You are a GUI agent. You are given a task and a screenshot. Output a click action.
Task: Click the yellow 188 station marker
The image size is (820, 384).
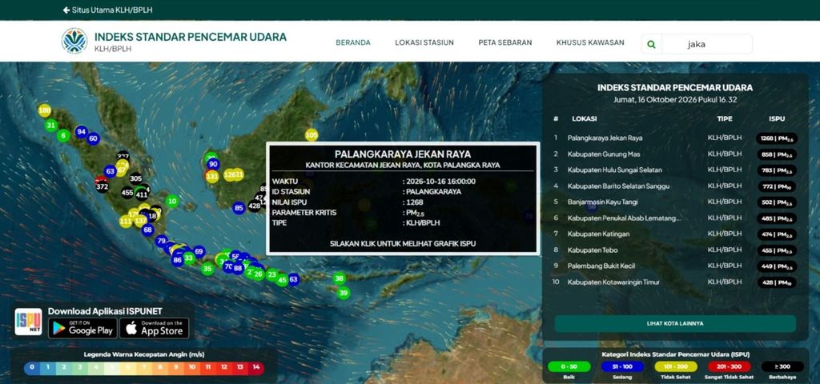[x=45, y=110]
